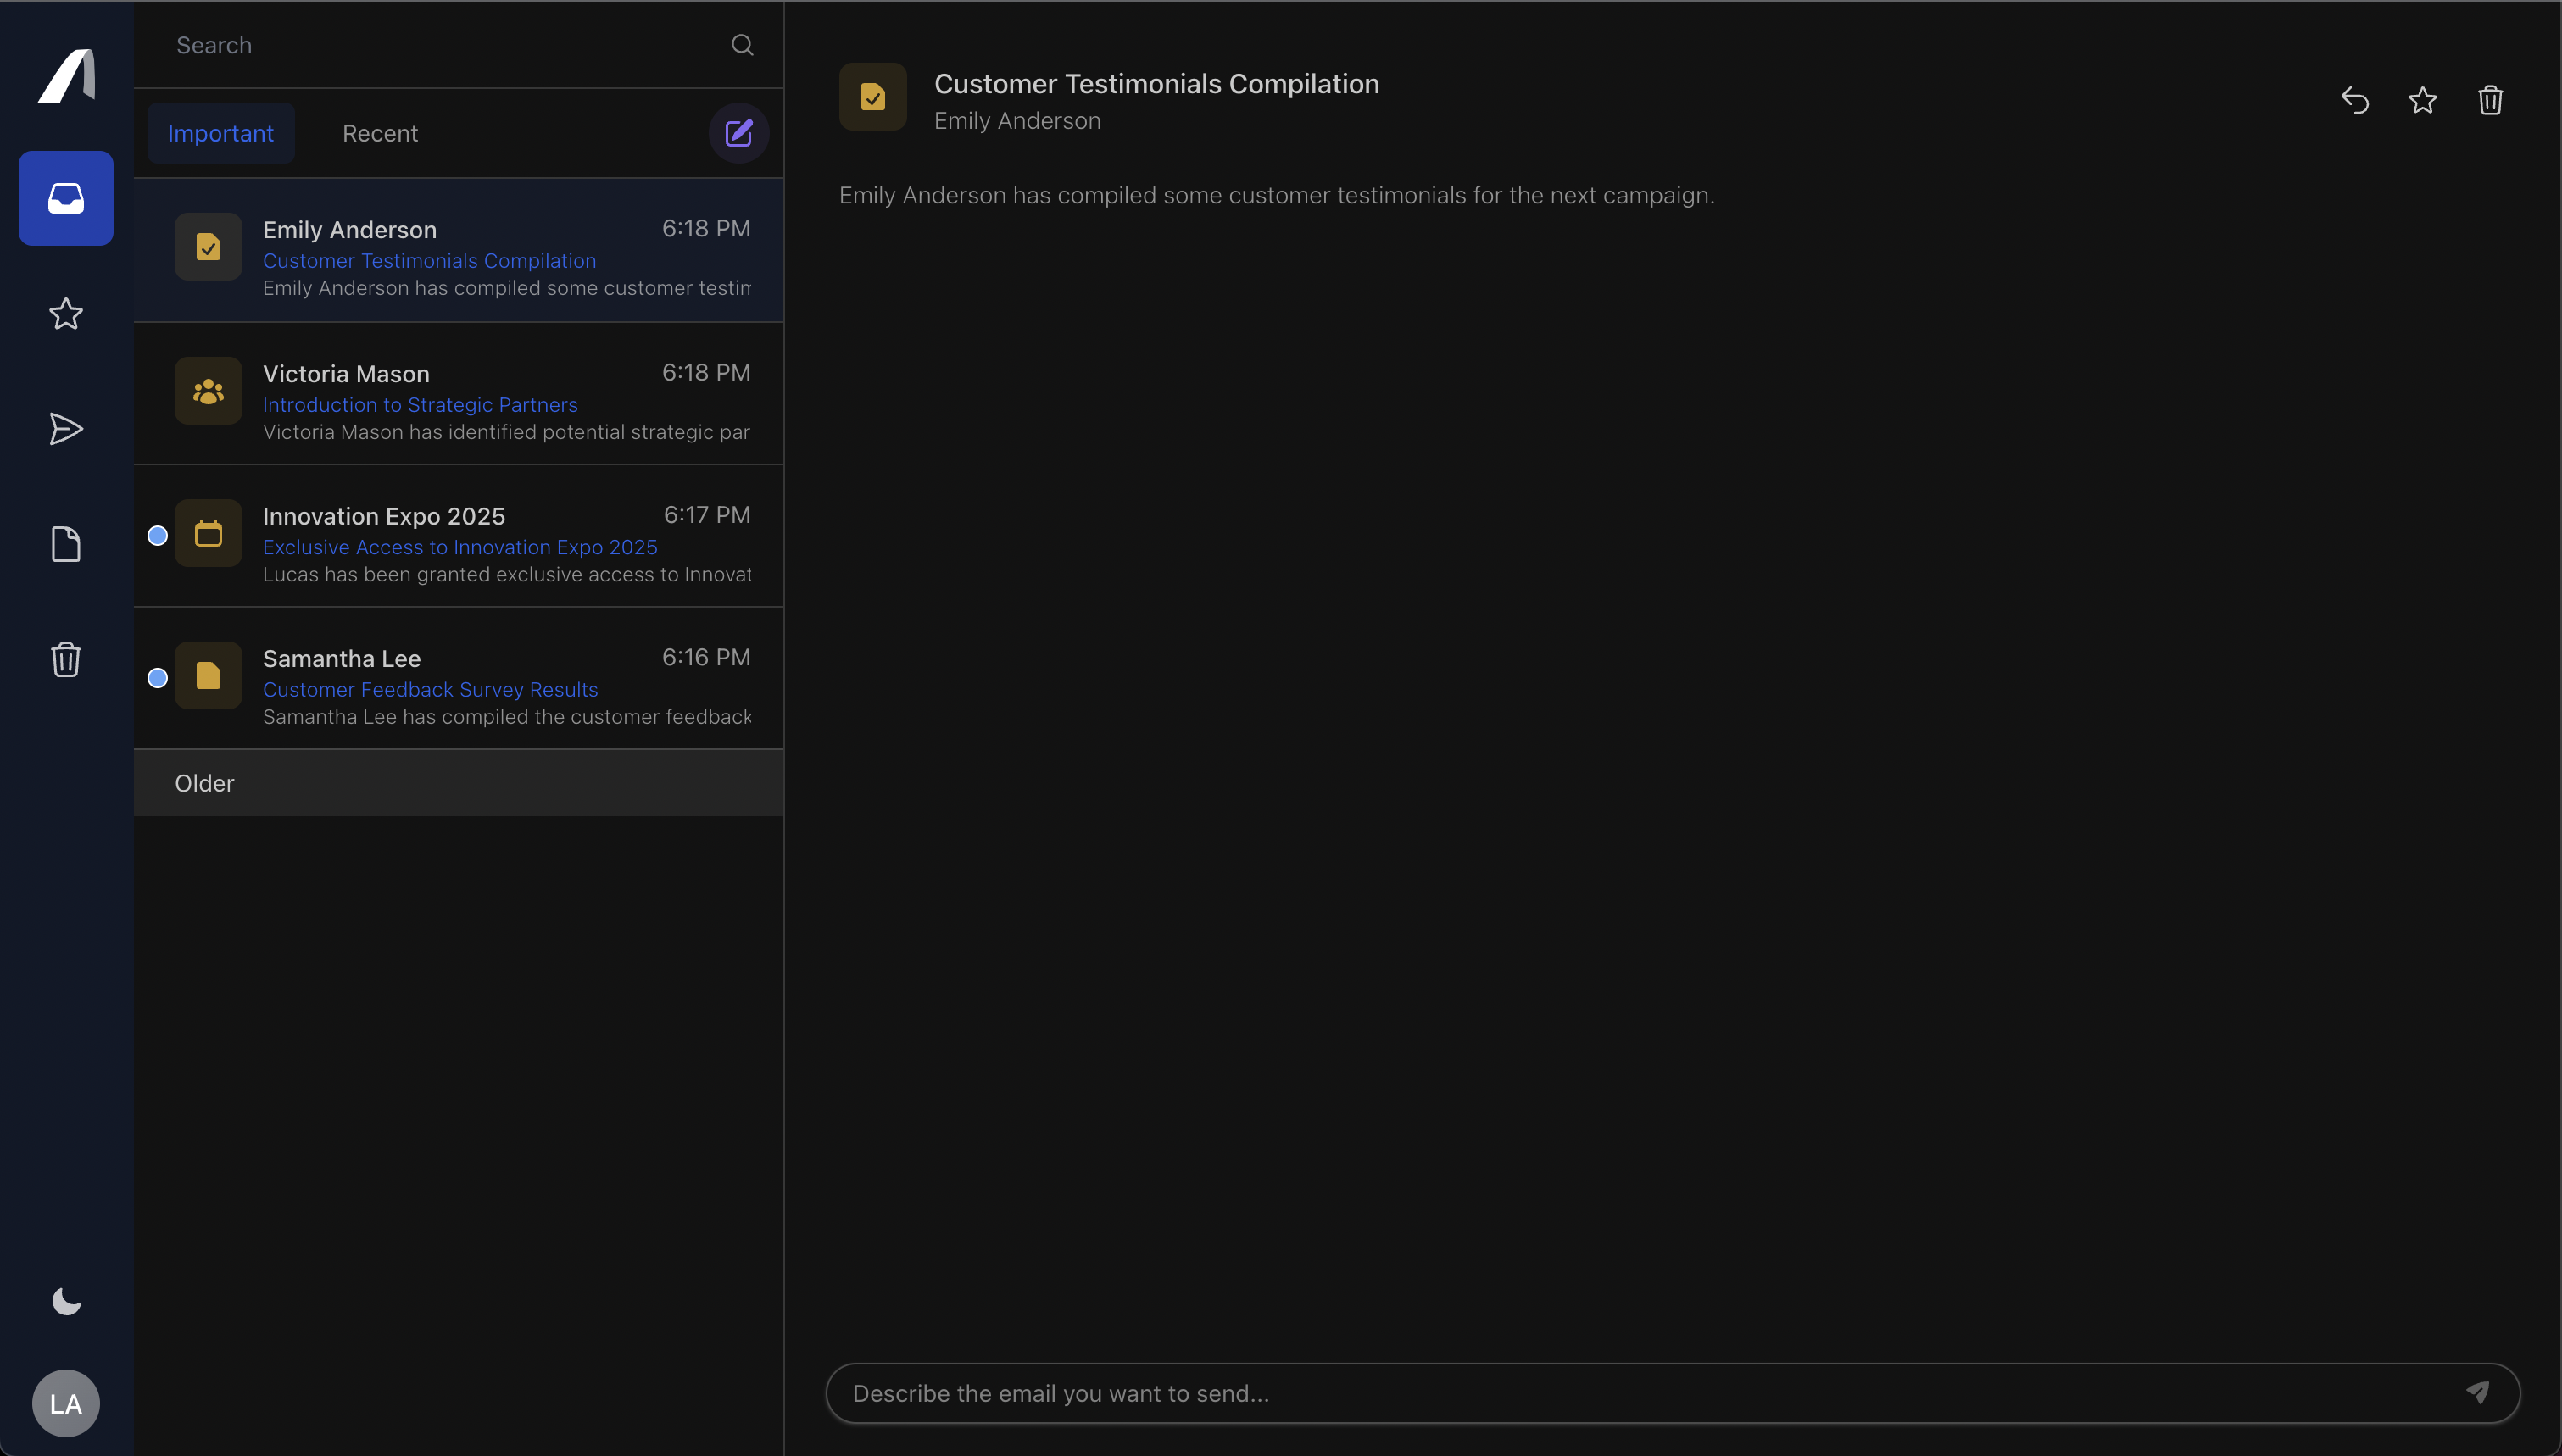
Task: Click the reply arrow icon
Action: [2356, 100]
